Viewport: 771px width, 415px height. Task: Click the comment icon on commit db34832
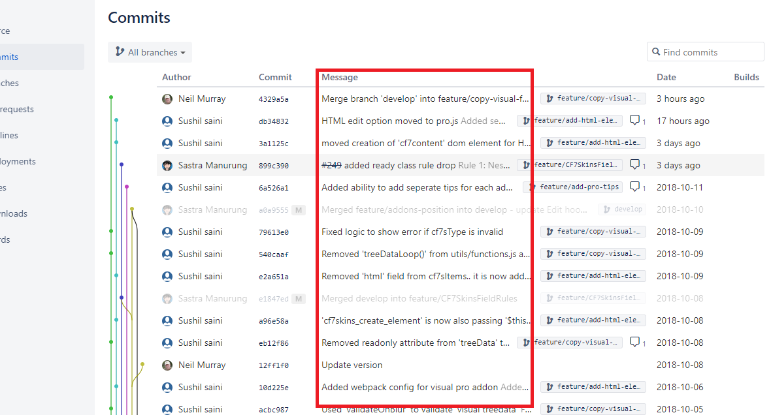[x=635, y=121]
